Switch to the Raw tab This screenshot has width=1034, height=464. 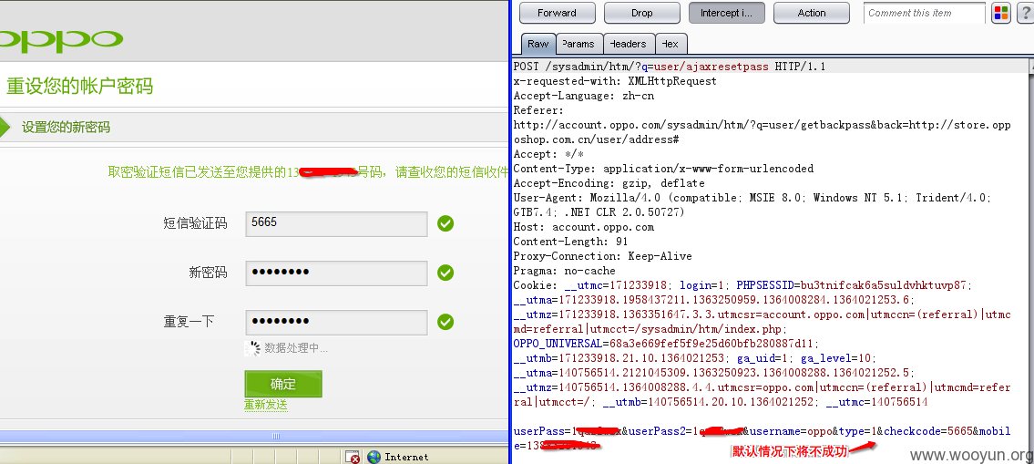(x=538, y=45)
